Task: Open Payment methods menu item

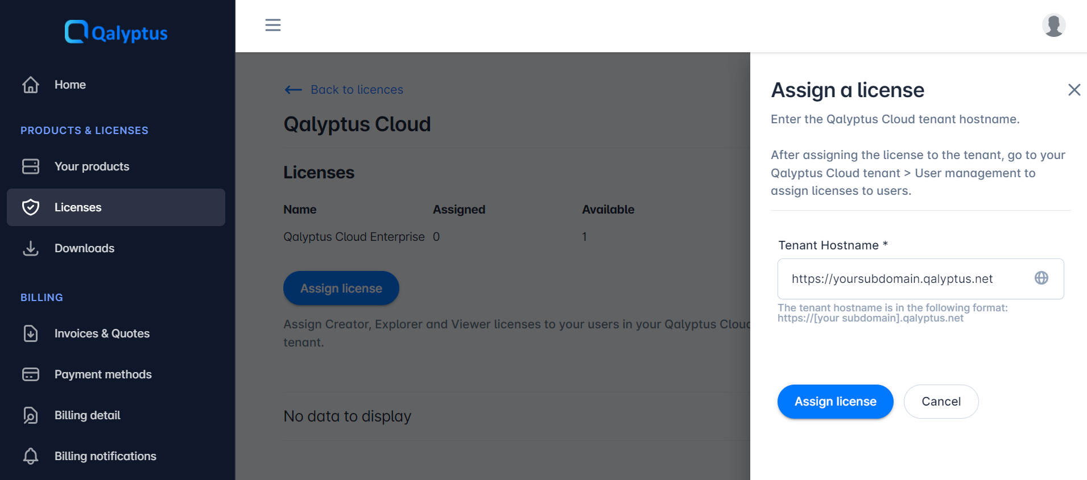Action: 103,374
